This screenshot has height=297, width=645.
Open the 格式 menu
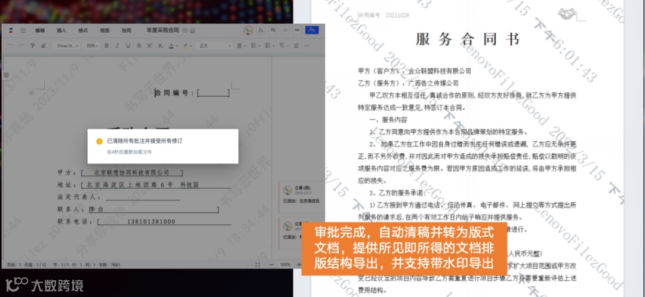[x=83, y=30]
